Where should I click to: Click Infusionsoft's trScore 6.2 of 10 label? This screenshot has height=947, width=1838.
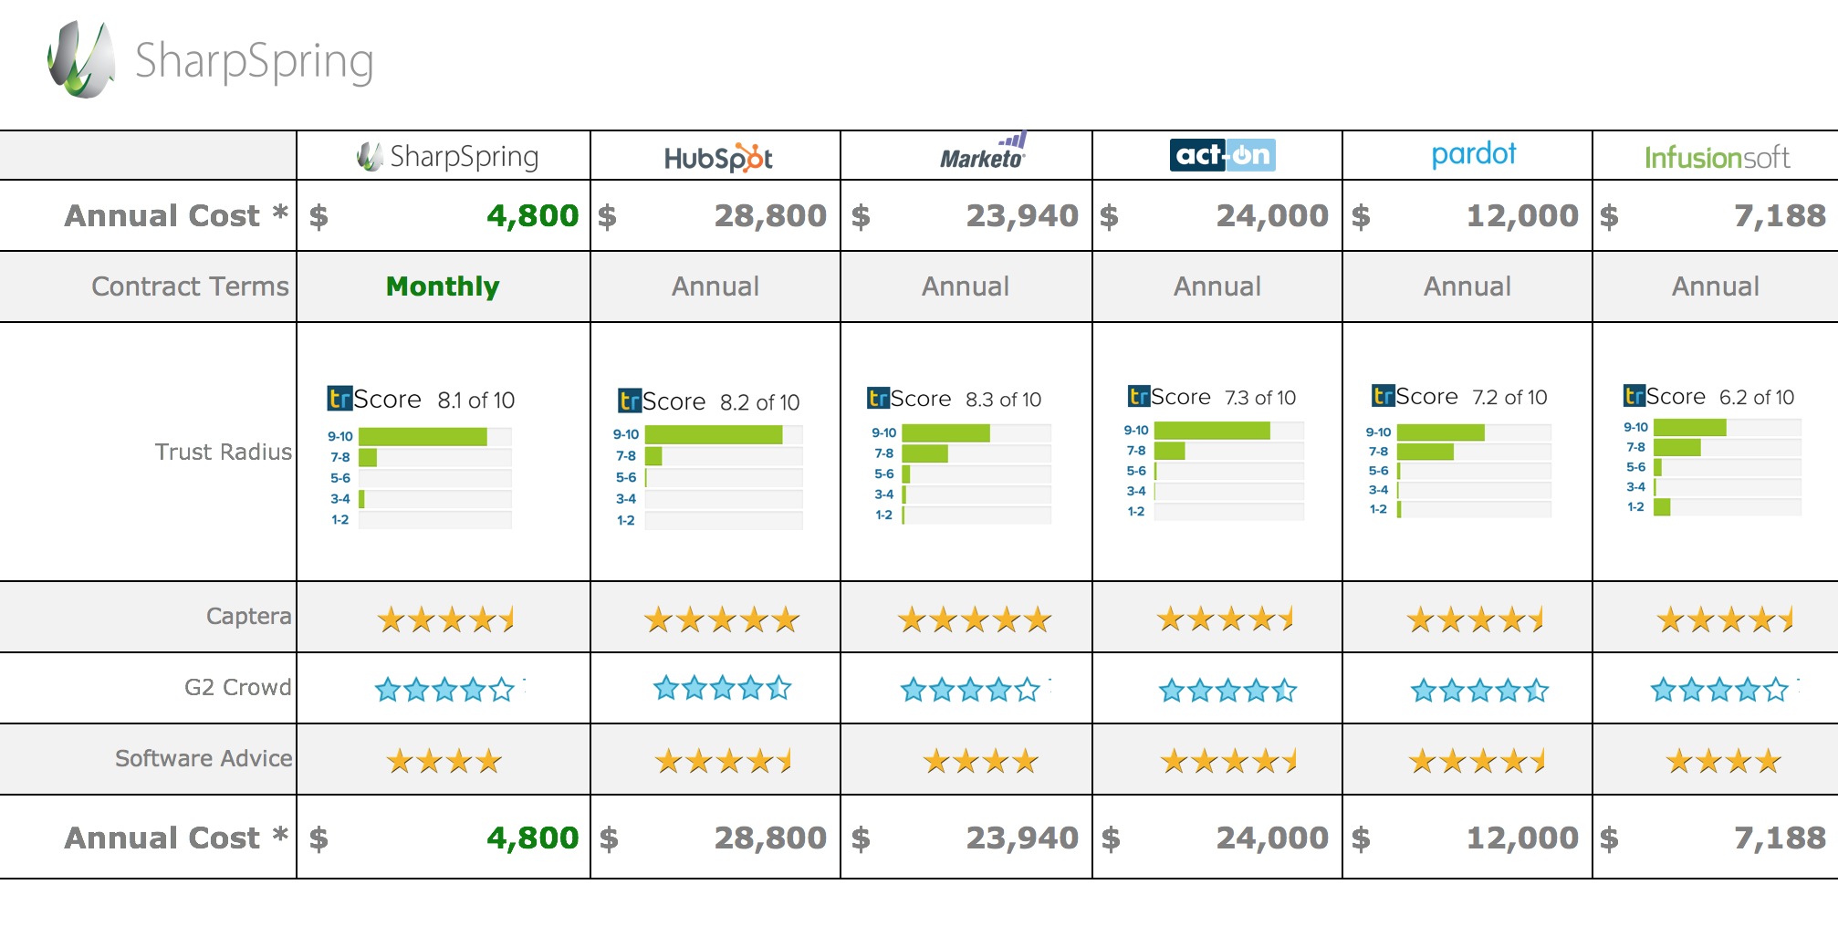[x=1708, y=397]
